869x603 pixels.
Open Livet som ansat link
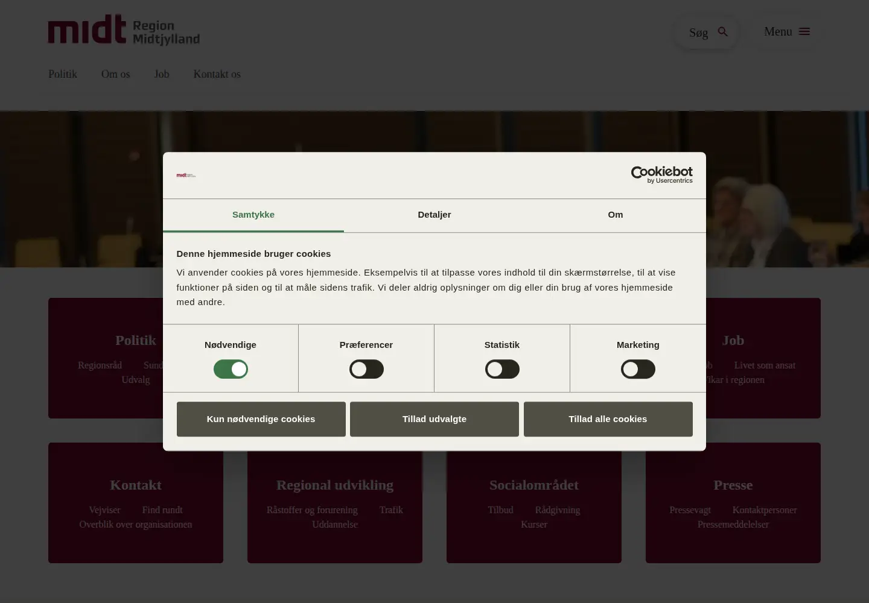(x=765, y=365)
